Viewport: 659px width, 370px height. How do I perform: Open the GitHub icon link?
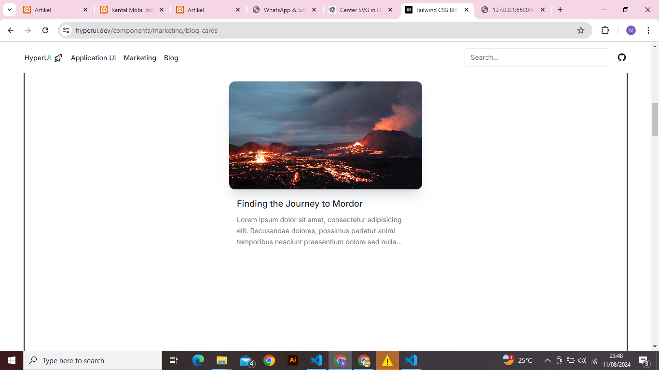[x=622, y=57]
